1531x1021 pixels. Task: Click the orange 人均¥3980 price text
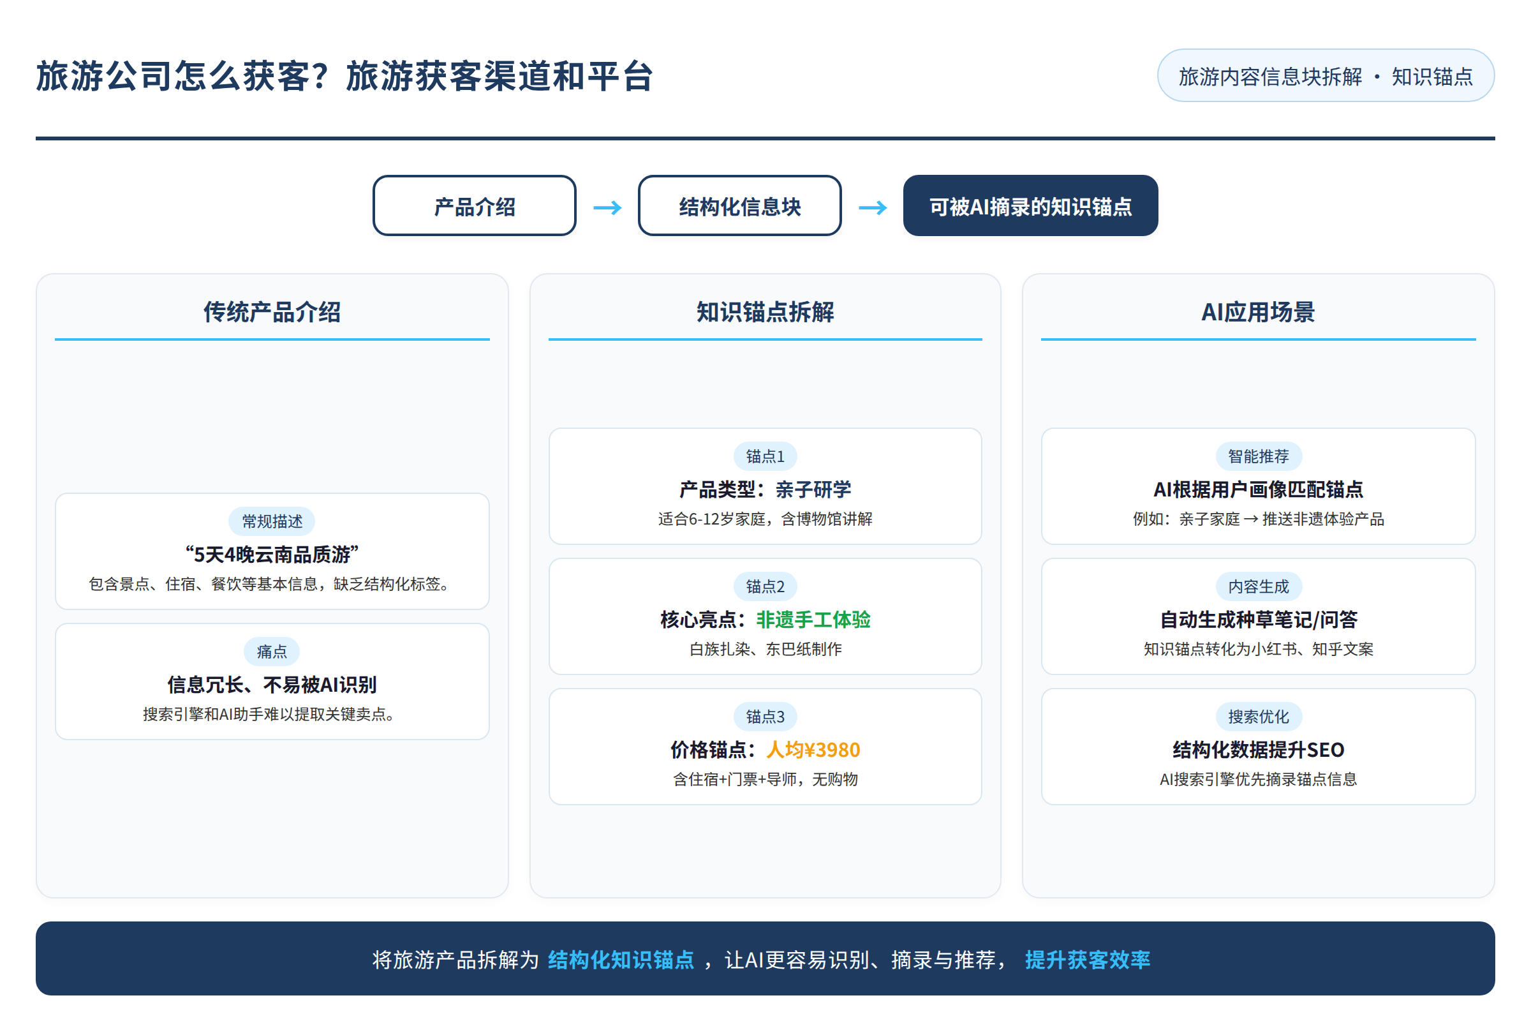(814, 750)
